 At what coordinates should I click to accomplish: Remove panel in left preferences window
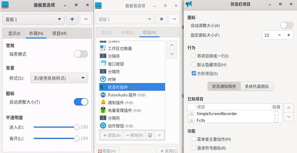(86, 19)
